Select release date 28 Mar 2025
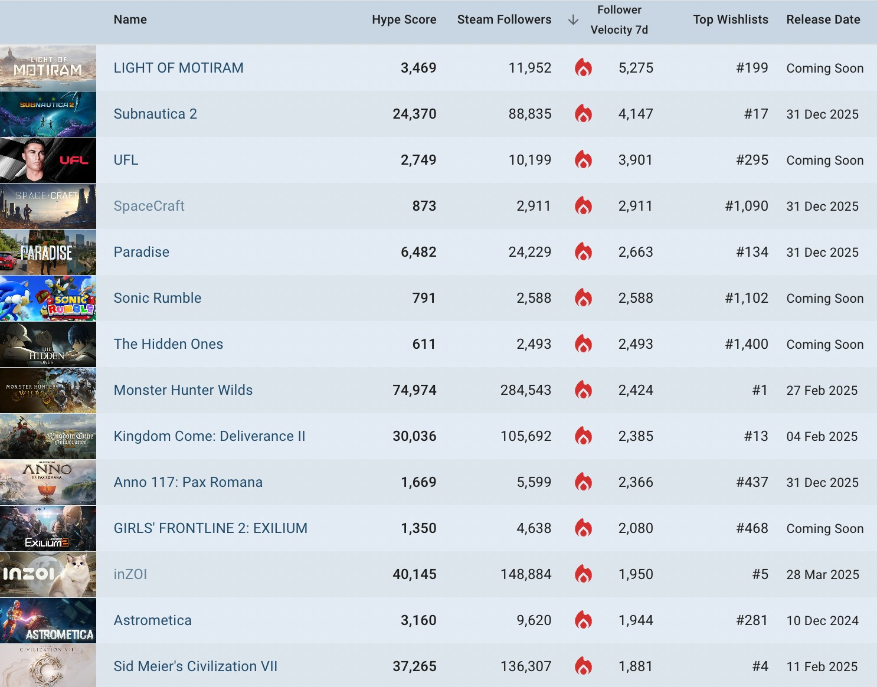 click(x=823, y=574)
